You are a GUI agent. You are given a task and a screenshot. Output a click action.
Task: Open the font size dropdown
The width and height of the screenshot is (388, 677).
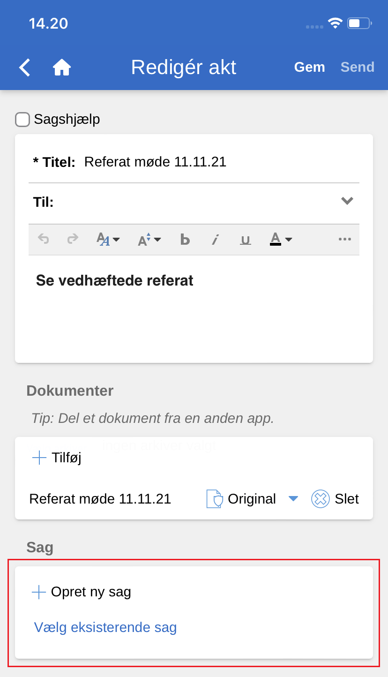pyautogui.click(x=149, y=240)
